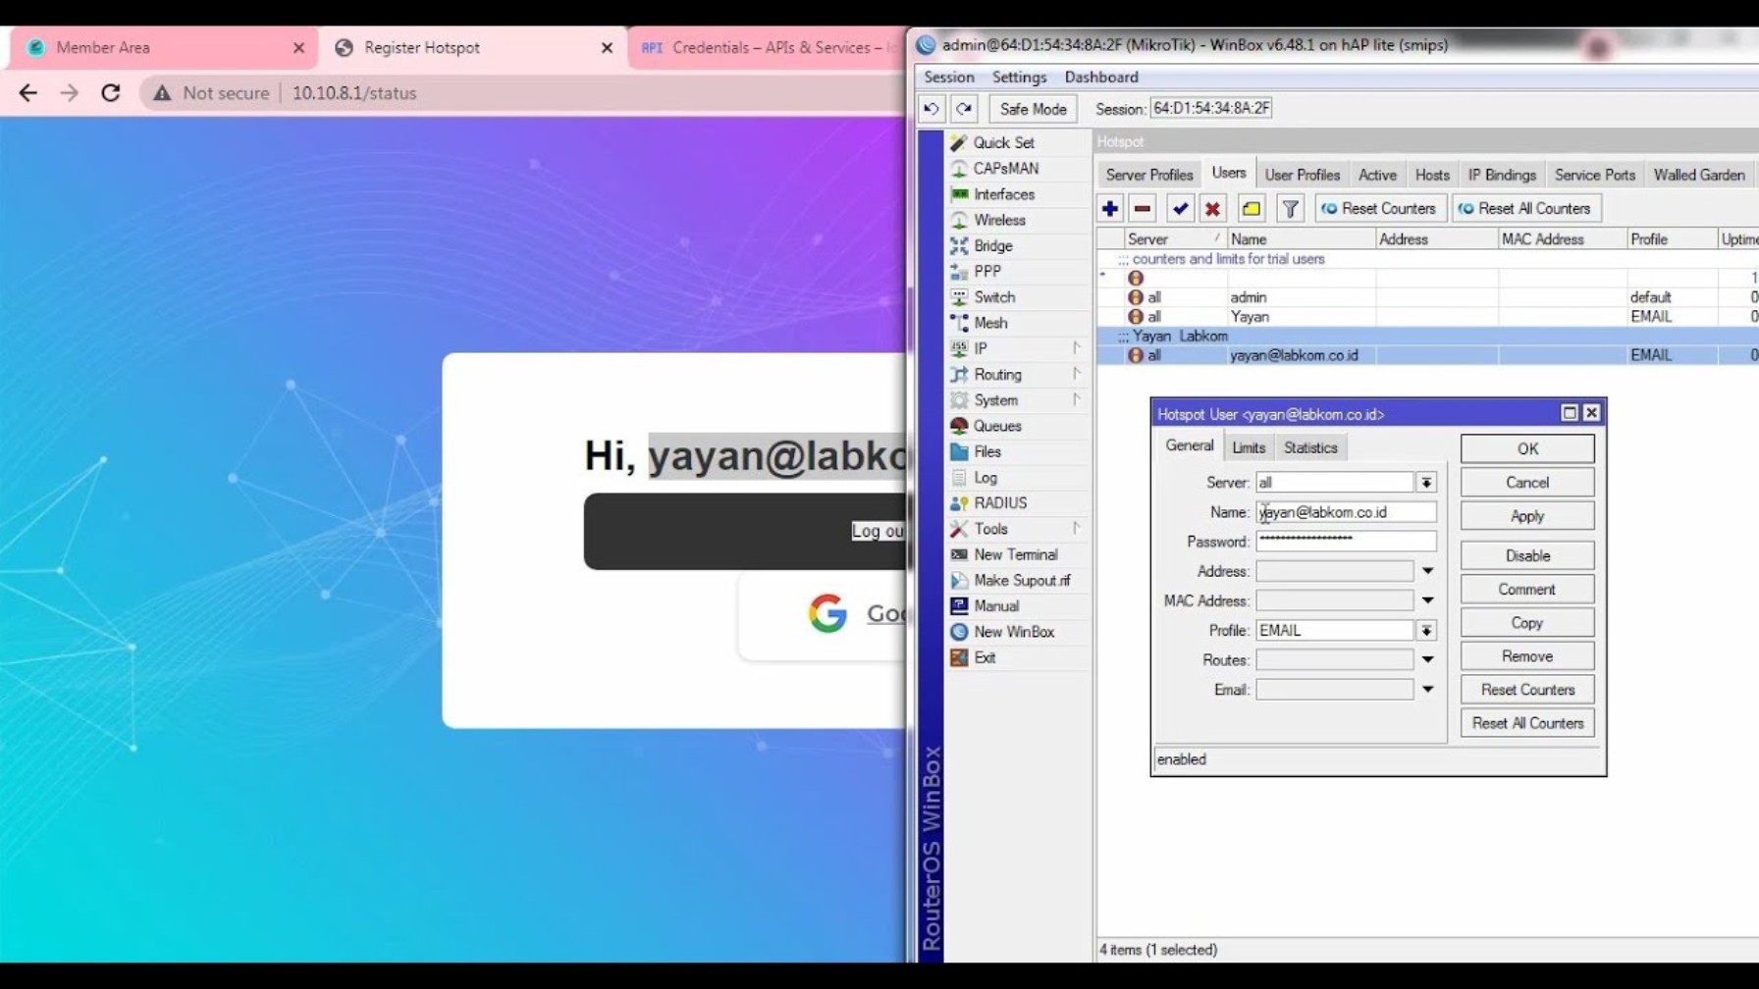The height and width of the screenshot is (989, 1759).
Task: Open Statistics tab in user dialog
Action: click(x=1310, y=447)
